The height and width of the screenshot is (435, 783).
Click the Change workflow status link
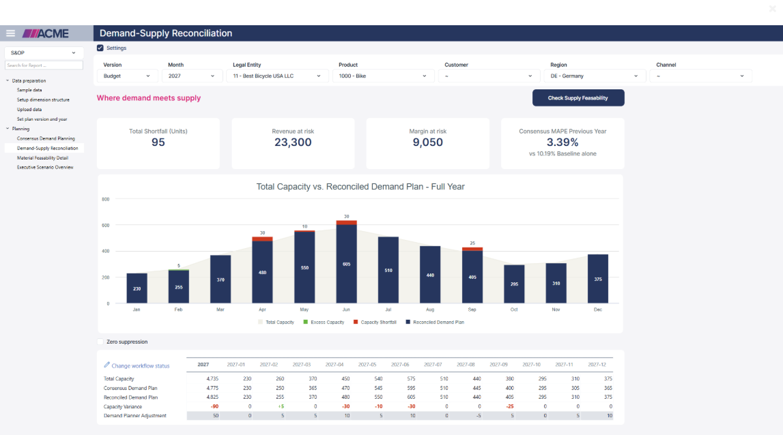click(141, 365)
